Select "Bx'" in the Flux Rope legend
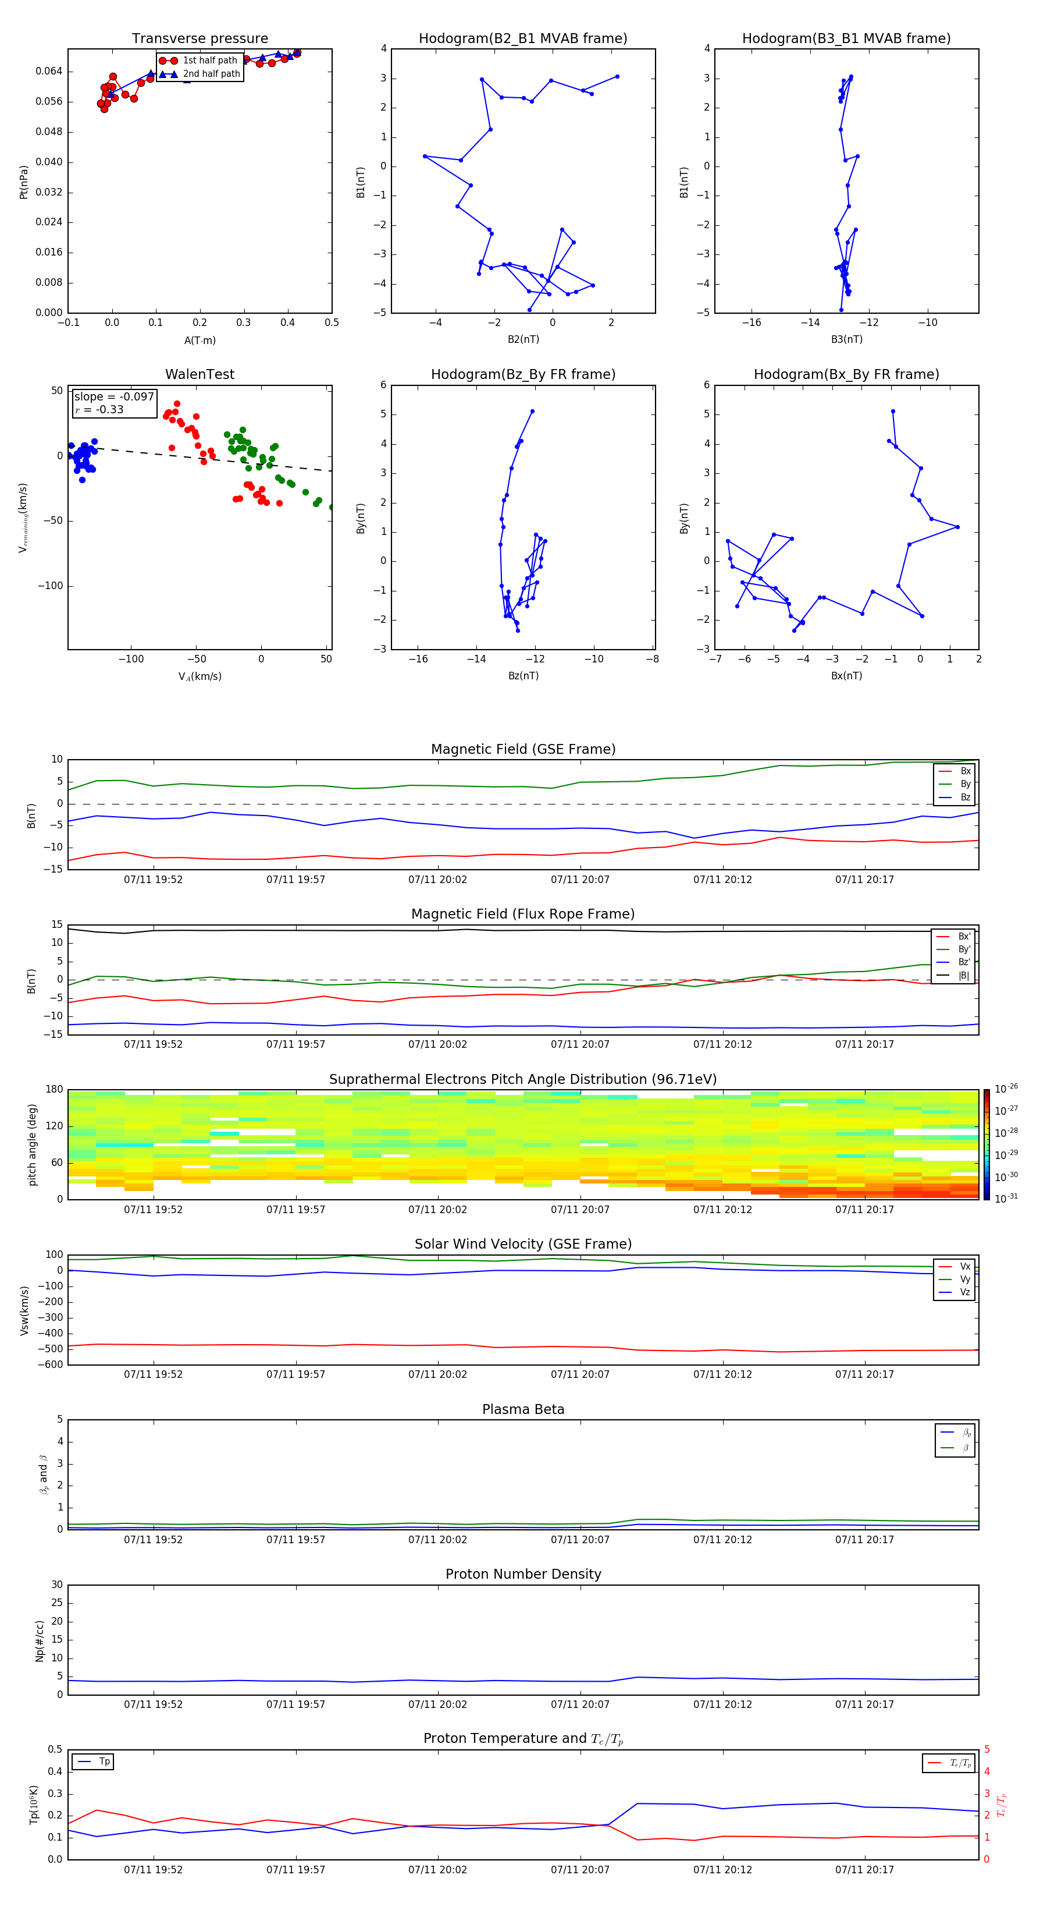 [954, 937]
